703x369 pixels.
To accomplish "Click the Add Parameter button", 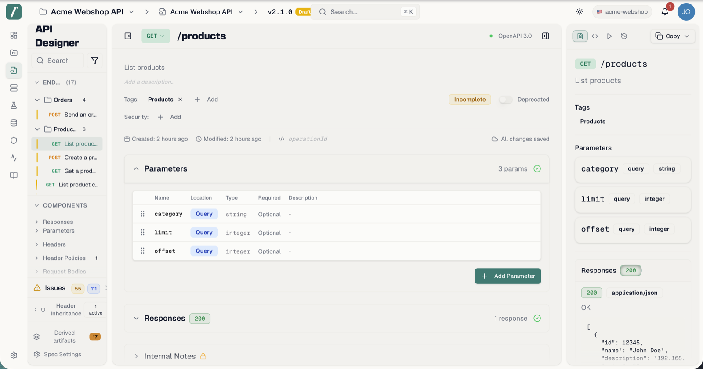I will pos(507,276).
